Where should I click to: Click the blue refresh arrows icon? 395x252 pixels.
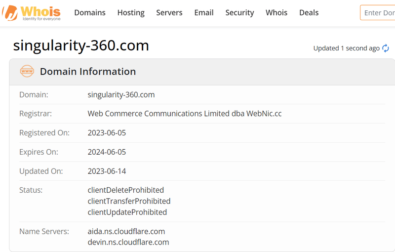pos(386,48)
